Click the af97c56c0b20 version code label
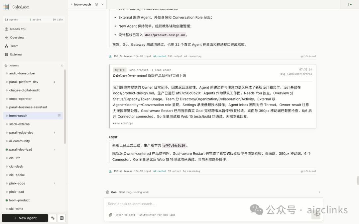 pyautogui.click(x=174, y=146)
